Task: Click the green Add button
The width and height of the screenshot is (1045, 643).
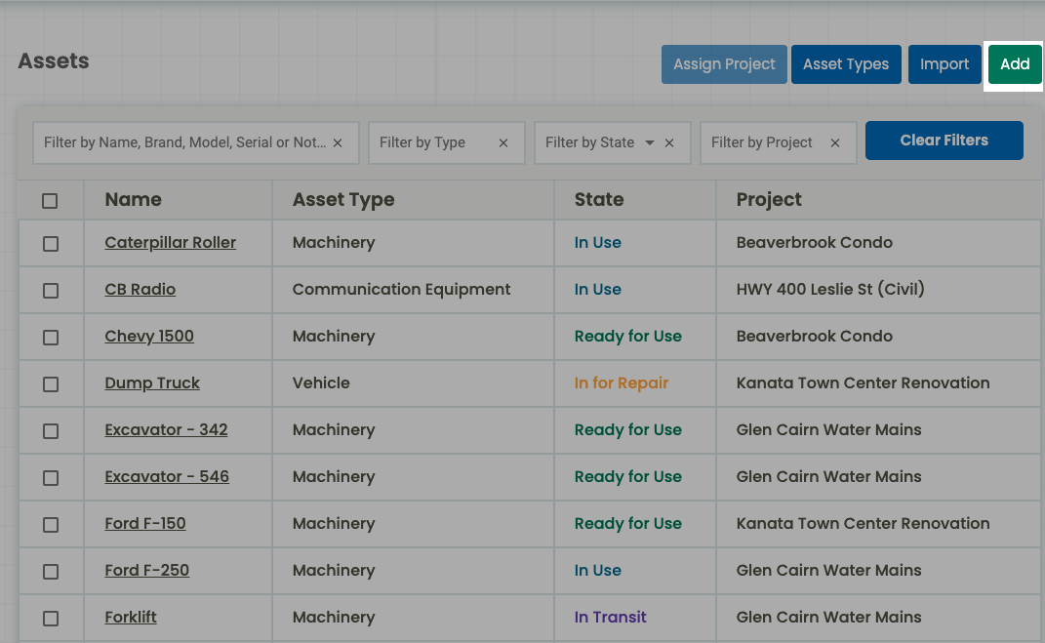Action: (x=1015, y=64)
